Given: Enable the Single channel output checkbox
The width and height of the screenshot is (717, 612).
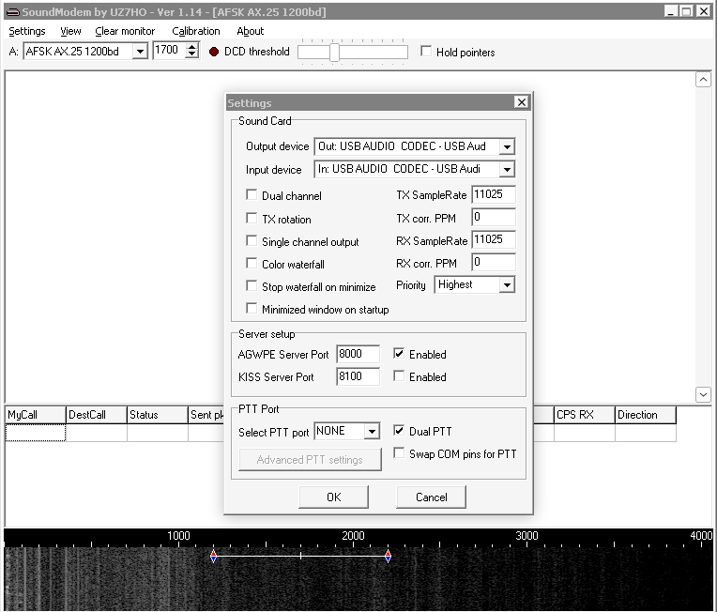Looking at the screenshot, I should tap(252, 240).
